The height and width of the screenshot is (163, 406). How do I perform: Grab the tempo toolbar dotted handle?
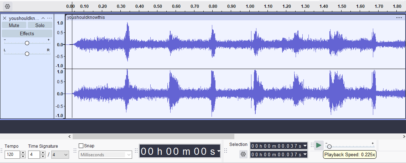(1, 151)
